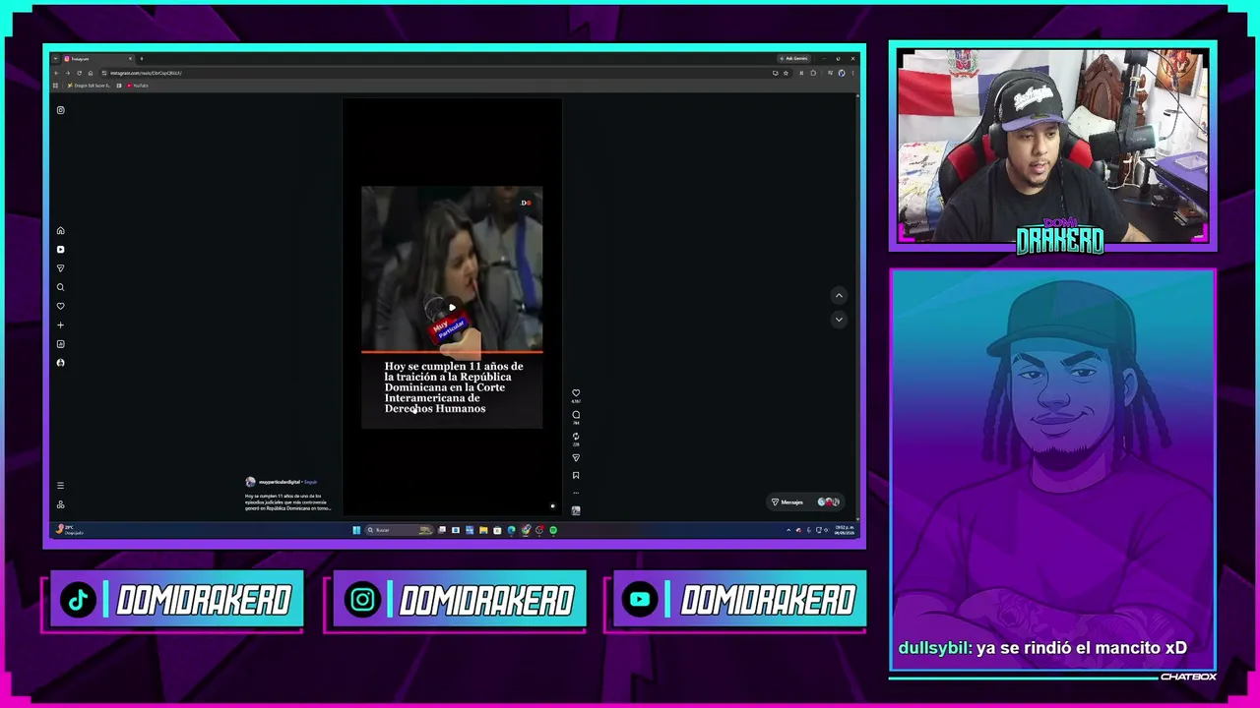Viewport: 1260px width, 708px height.
Task: Click the reel's audio thumbnail
Action: click(576, 510)
